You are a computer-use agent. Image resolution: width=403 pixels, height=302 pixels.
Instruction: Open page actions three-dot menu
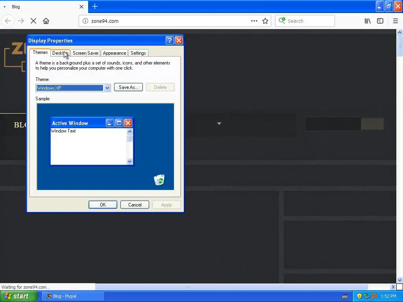254,21
